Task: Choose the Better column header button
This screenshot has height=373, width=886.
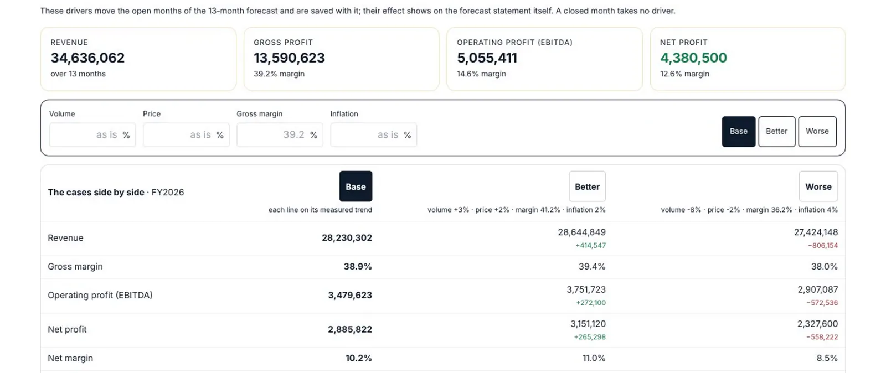Action: click(x=587, y=186)
